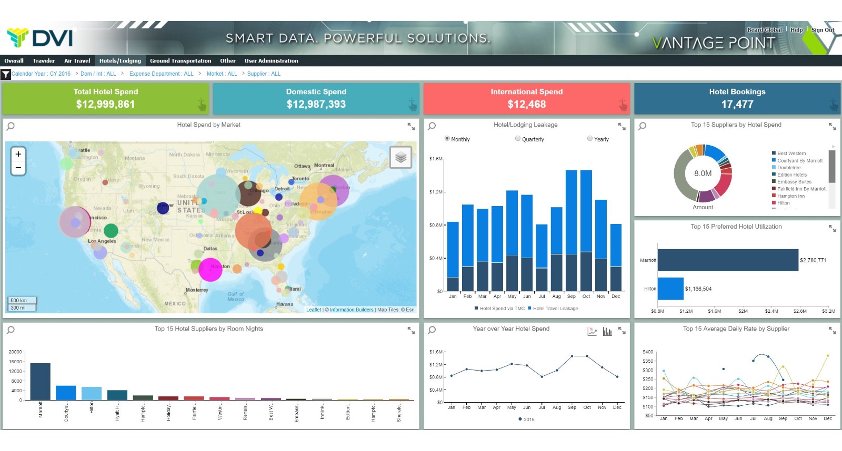842x451 pixels.
Task: Click the filter funnel icon
Action: [x=6, y=74]
